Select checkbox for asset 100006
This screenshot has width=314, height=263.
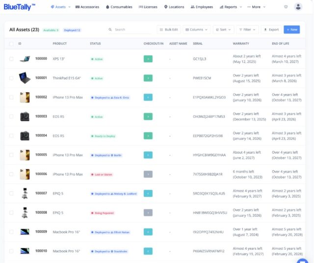pos(11,174)
